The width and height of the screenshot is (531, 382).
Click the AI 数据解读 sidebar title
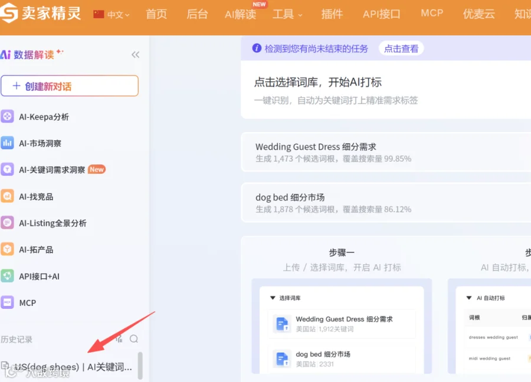[x=32, y=54]
